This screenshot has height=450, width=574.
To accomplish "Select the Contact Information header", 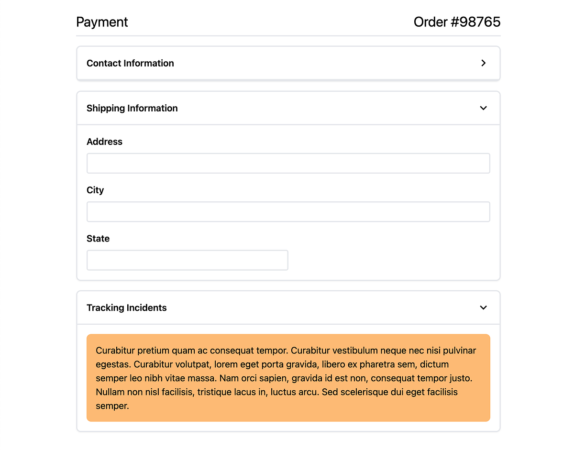I will pos(130,63).
